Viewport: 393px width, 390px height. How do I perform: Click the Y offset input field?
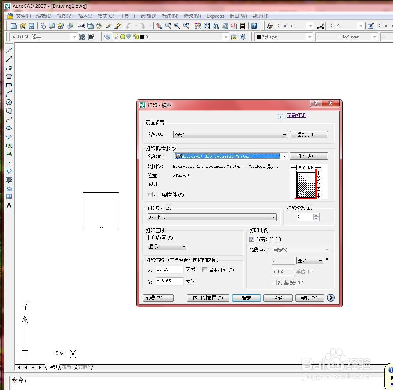(169, 281)
